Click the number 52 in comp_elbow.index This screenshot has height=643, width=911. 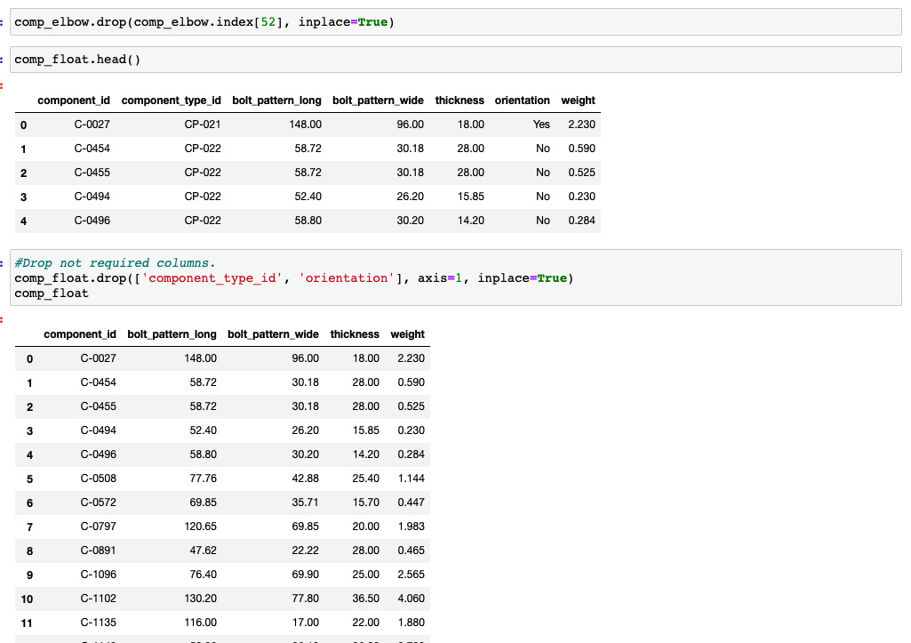(268, 22)
